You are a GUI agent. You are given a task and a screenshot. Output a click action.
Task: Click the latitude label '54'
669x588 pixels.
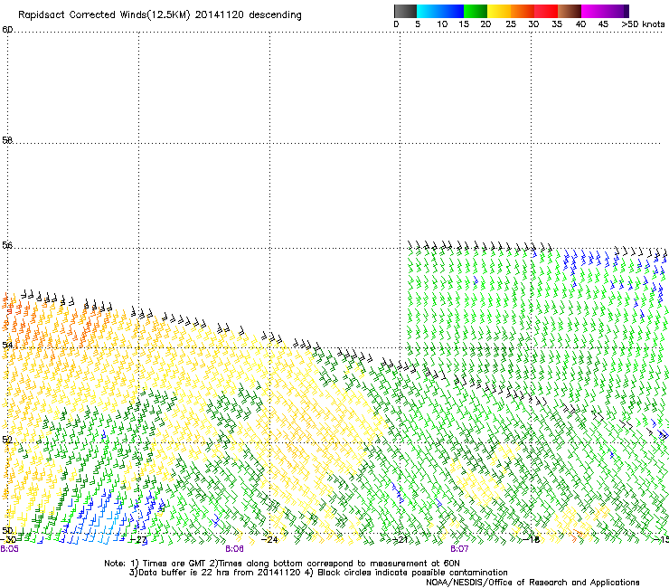(7, 345)
